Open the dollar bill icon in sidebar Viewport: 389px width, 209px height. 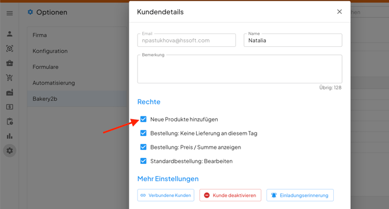10,107
